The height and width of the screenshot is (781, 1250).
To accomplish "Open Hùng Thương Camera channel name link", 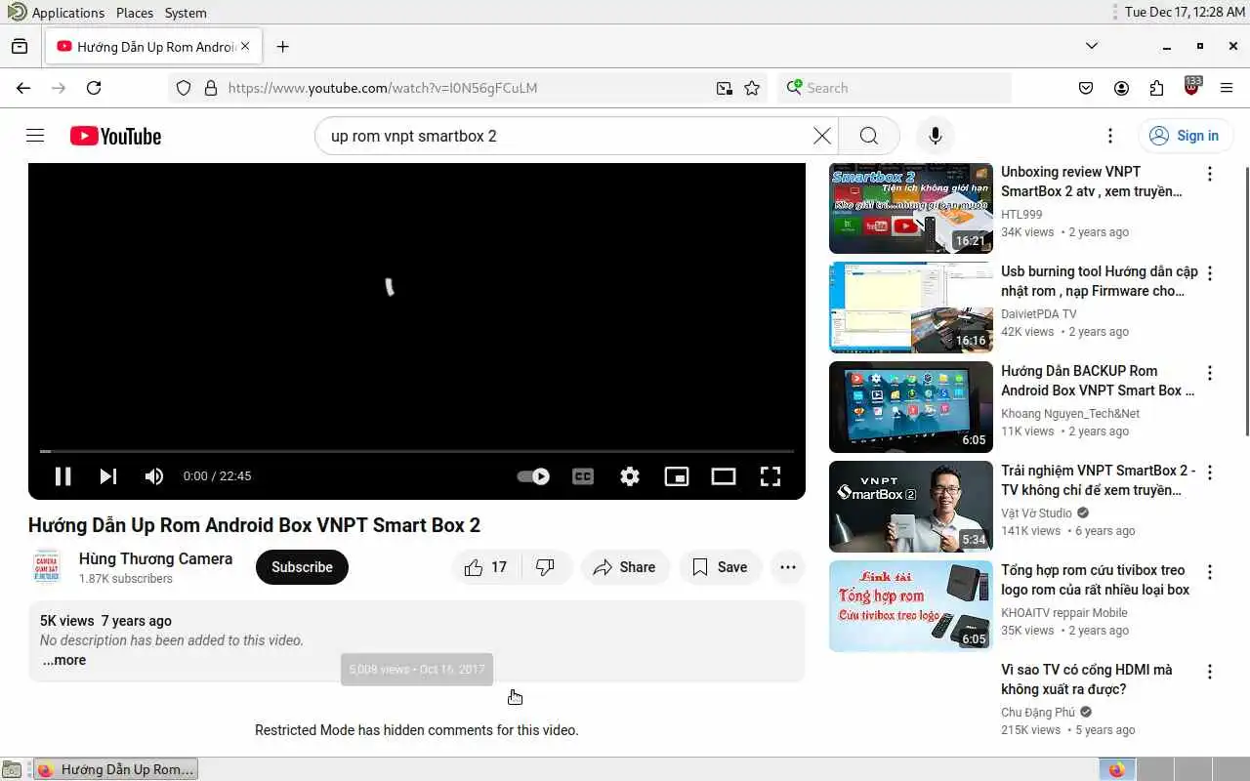I will tap(155, 558).
